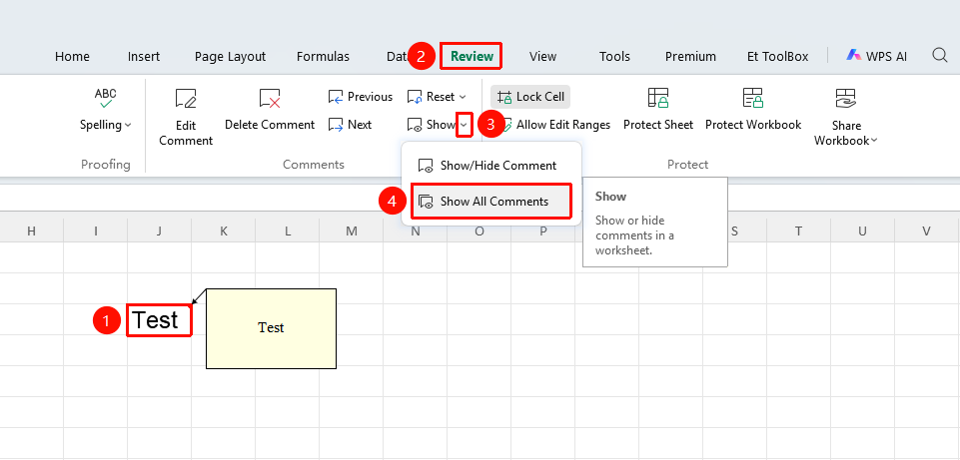Jump to the Next comment
Viewport: 960px width, 460px height.
pyautogui.click(x=350, y=125)
